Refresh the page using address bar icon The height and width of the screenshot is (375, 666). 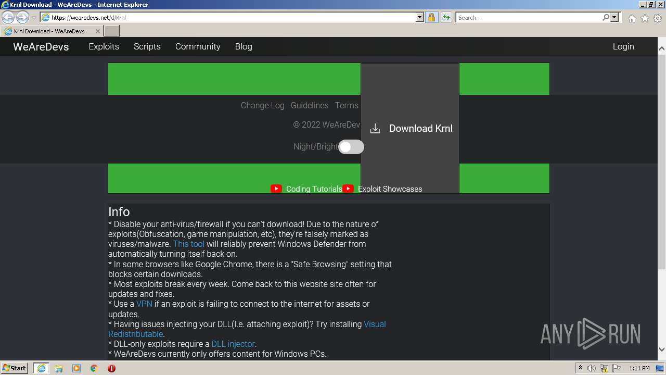(446, 17)
